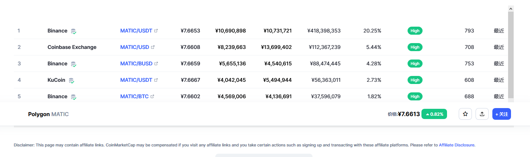This screenshot has width=530, height=157.
Task: Click High badge in KuCoin row
Action: (x=415, y=80)
